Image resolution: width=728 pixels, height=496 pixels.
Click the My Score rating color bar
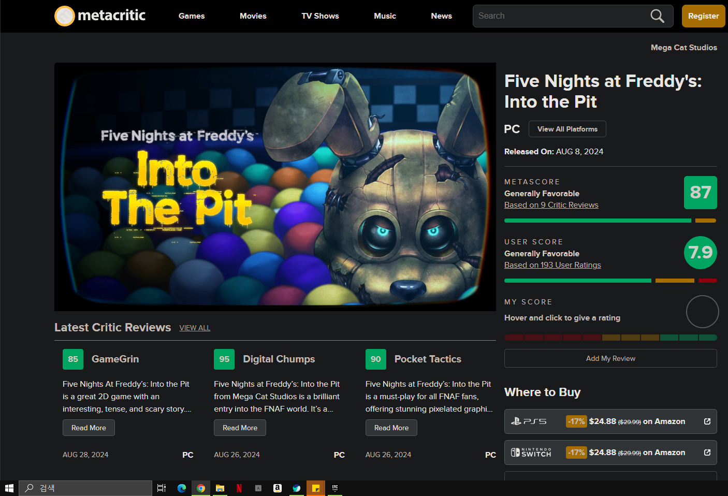coord(610,338)
